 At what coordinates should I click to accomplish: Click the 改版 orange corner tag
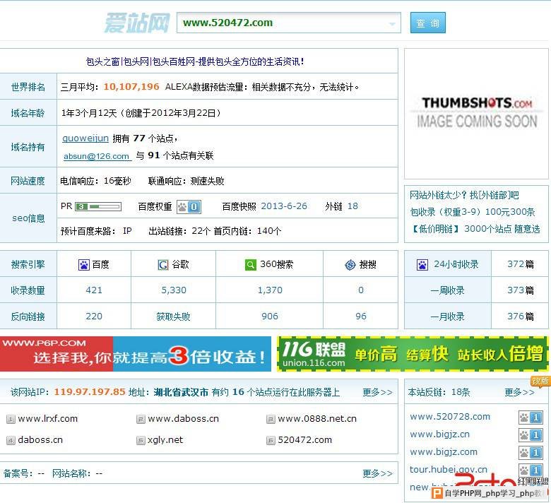coord(540,381)
